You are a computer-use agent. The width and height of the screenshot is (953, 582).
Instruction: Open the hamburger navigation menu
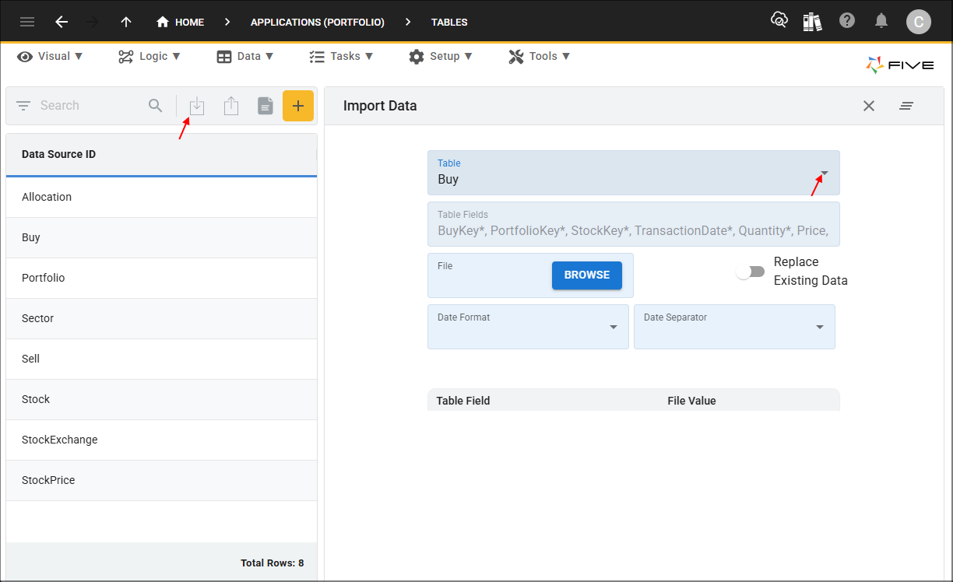pos(27,22)
